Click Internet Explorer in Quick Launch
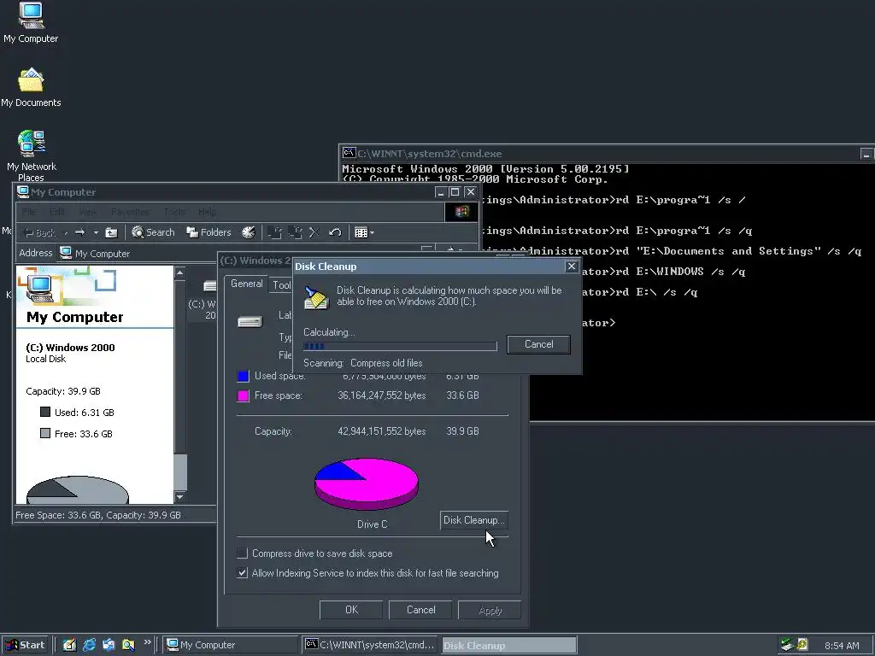Viewport: 875px width, 656px height. [89, 645]
